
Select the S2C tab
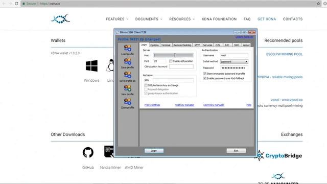[227, 45]
